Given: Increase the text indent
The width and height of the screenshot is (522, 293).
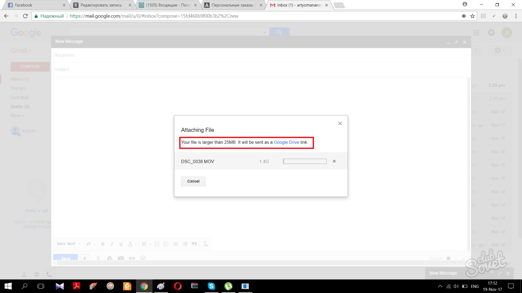Looking at the screenshot, I should pyautogui.click(x=185, y=244).
